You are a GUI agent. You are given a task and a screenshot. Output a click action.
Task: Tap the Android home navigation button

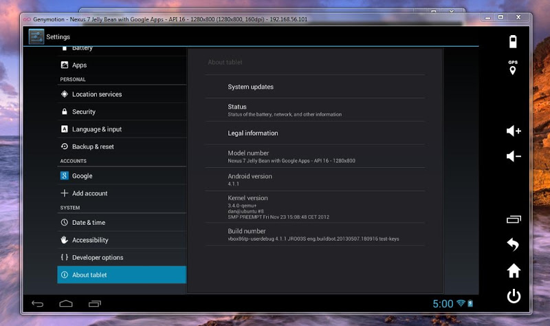[66, 303]
